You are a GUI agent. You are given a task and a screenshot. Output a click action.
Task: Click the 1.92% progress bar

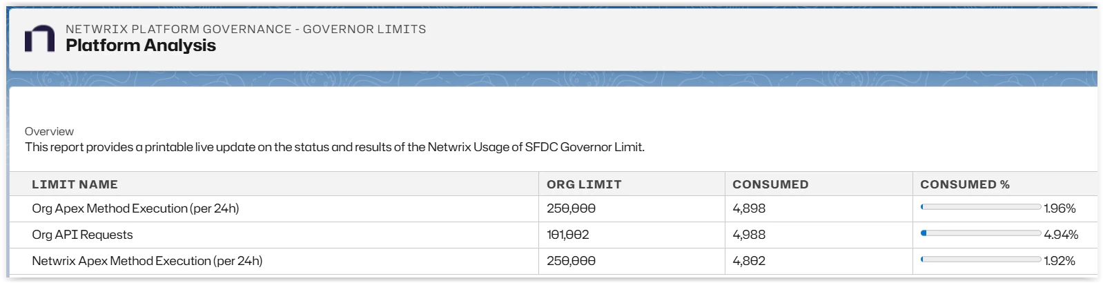980,260
